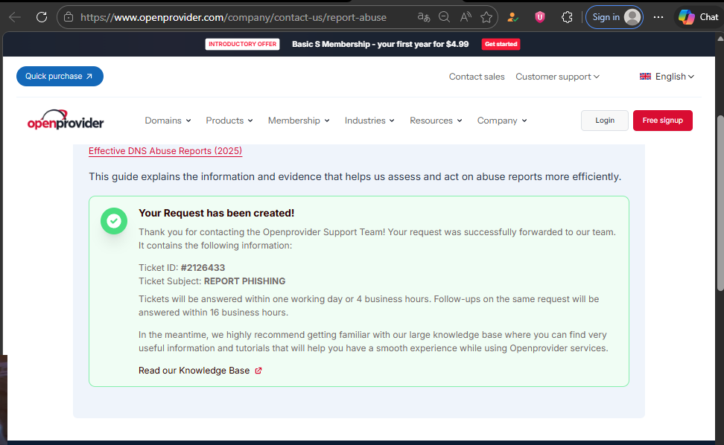Click the Openprovider logo
This screenshot has width=724, height=445.
[x=66, y=120]
